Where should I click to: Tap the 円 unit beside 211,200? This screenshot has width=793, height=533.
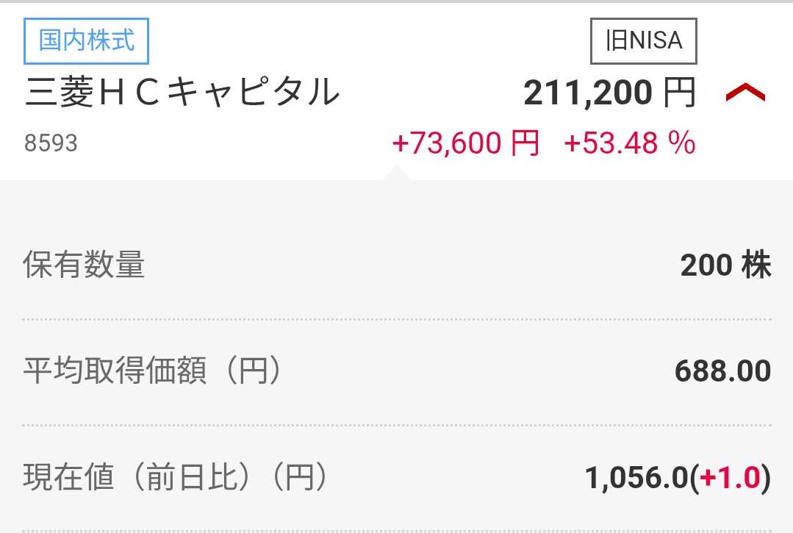coord(680,93)
